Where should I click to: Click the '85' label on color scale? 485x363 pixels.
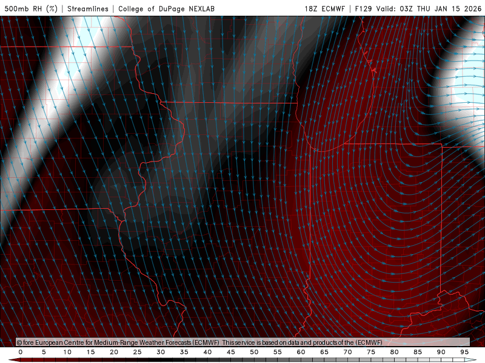click(x=418, y=352)
